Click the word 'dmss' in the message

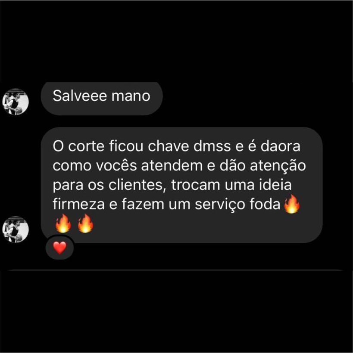(212, 146)
